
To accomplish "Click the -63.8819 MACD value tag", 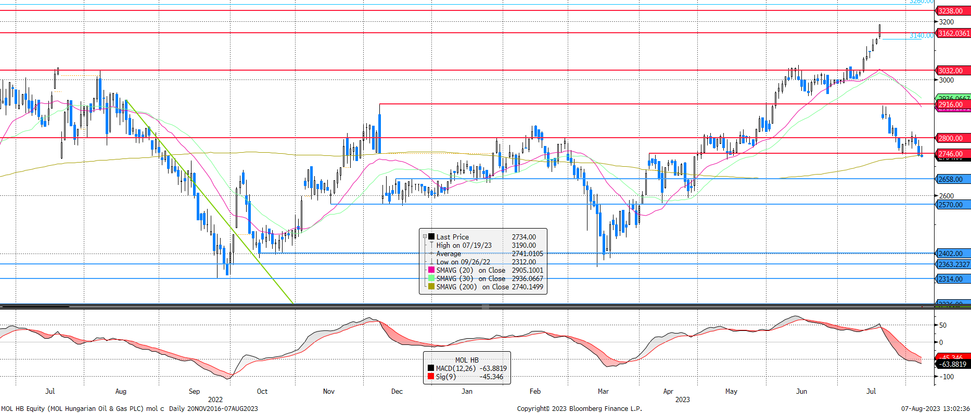I will tap(953, 364).
